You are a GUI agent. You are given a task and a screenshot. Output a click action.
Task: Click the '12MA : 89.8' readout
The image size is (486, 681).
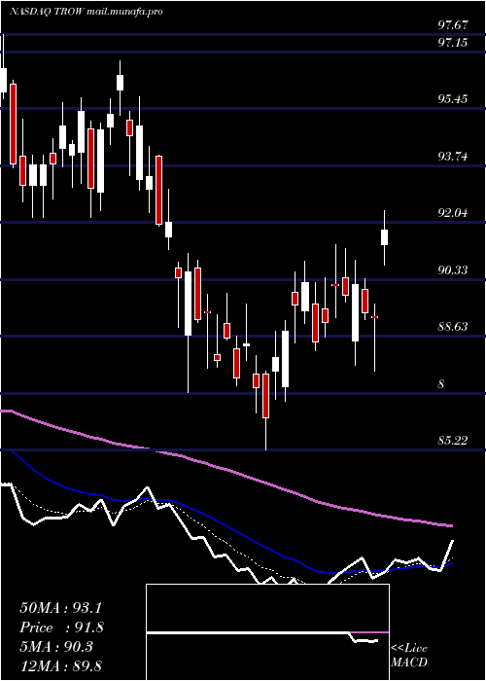60,665
